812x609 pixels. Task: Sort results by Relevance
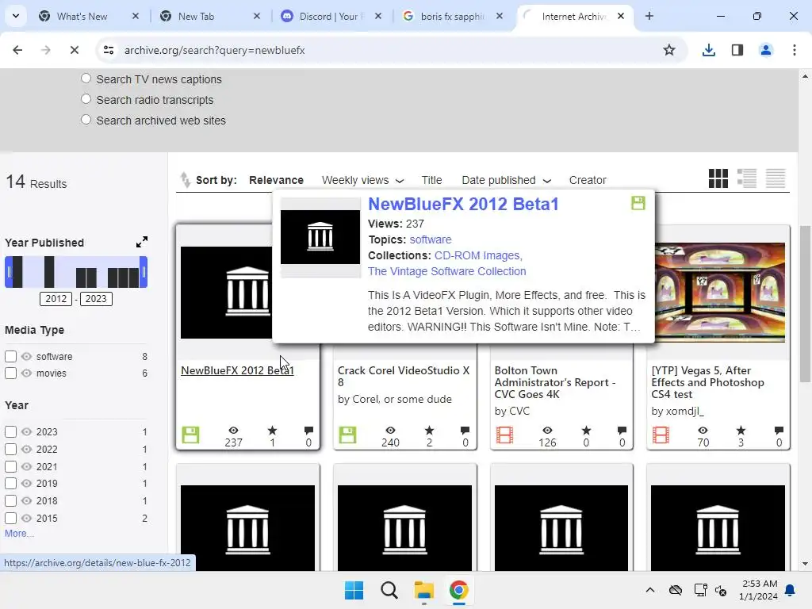[276, 180]
